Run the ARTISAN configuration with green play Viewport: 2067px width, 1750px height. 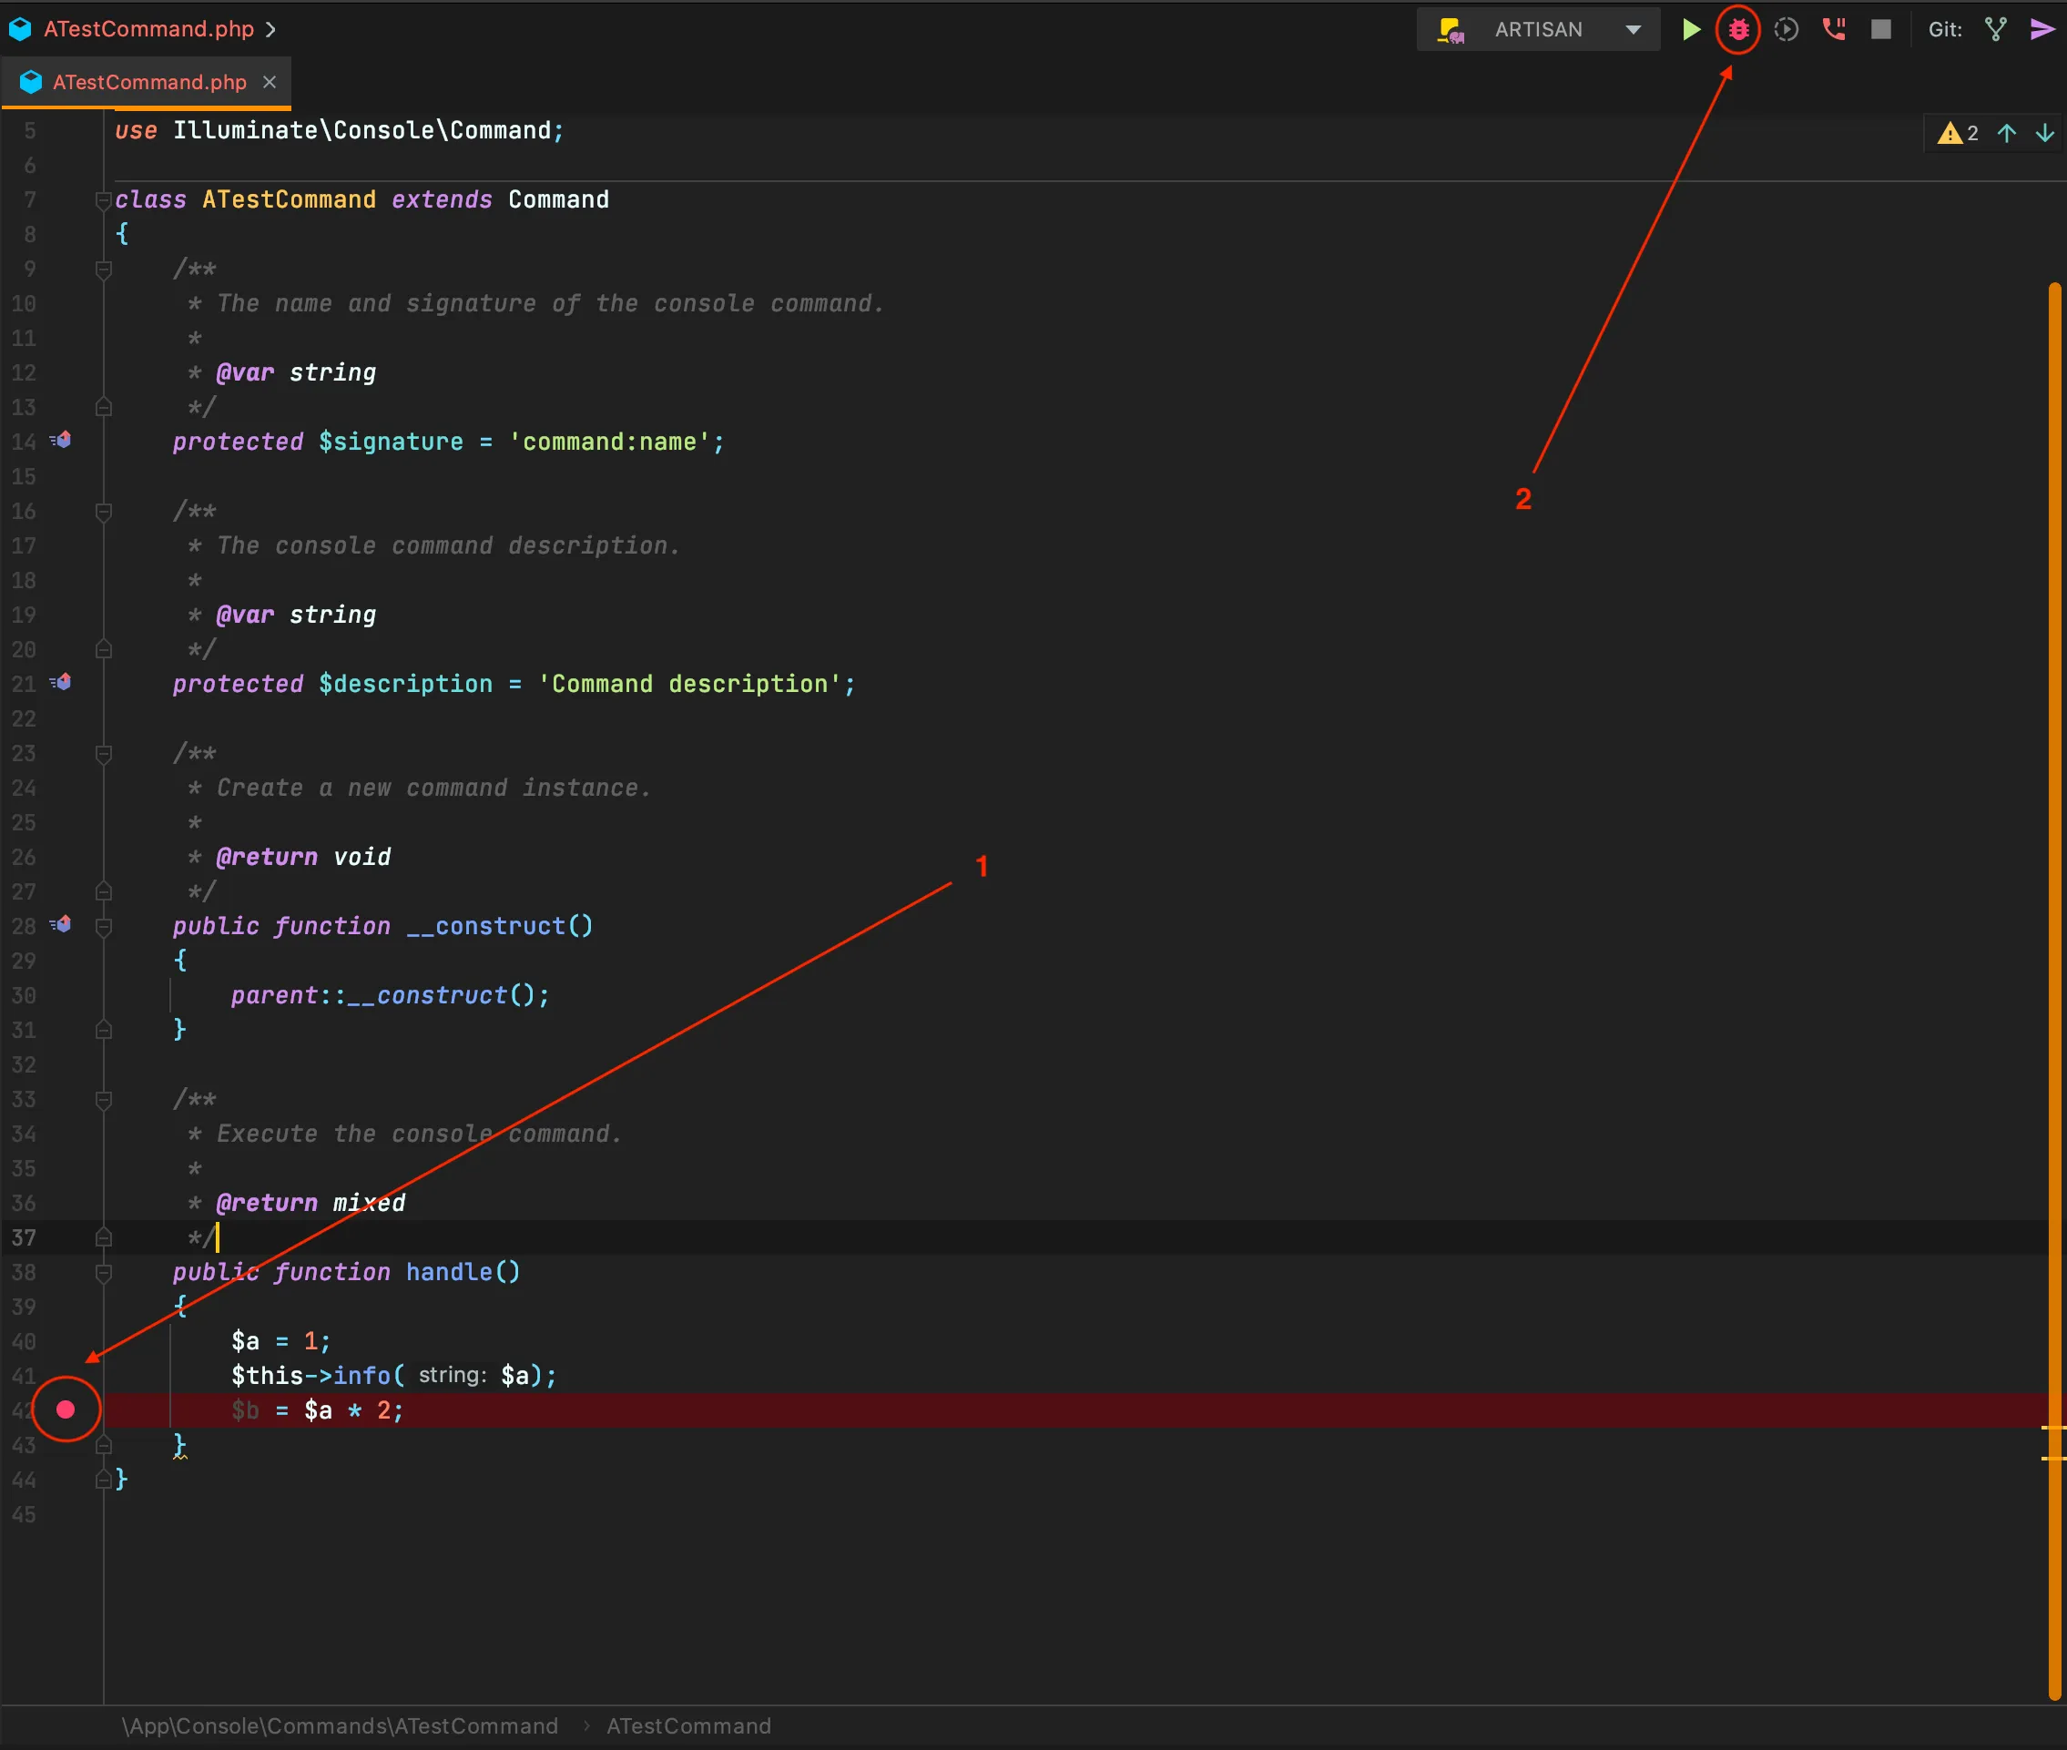(x=1691, y=30)
